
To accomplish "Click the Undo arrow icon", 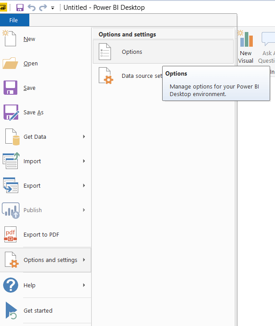I will tap(32, 8).
